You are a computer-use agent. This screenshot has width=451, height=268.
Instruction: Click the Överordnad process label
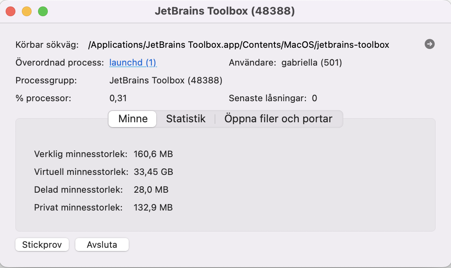(x=60, y=62)
